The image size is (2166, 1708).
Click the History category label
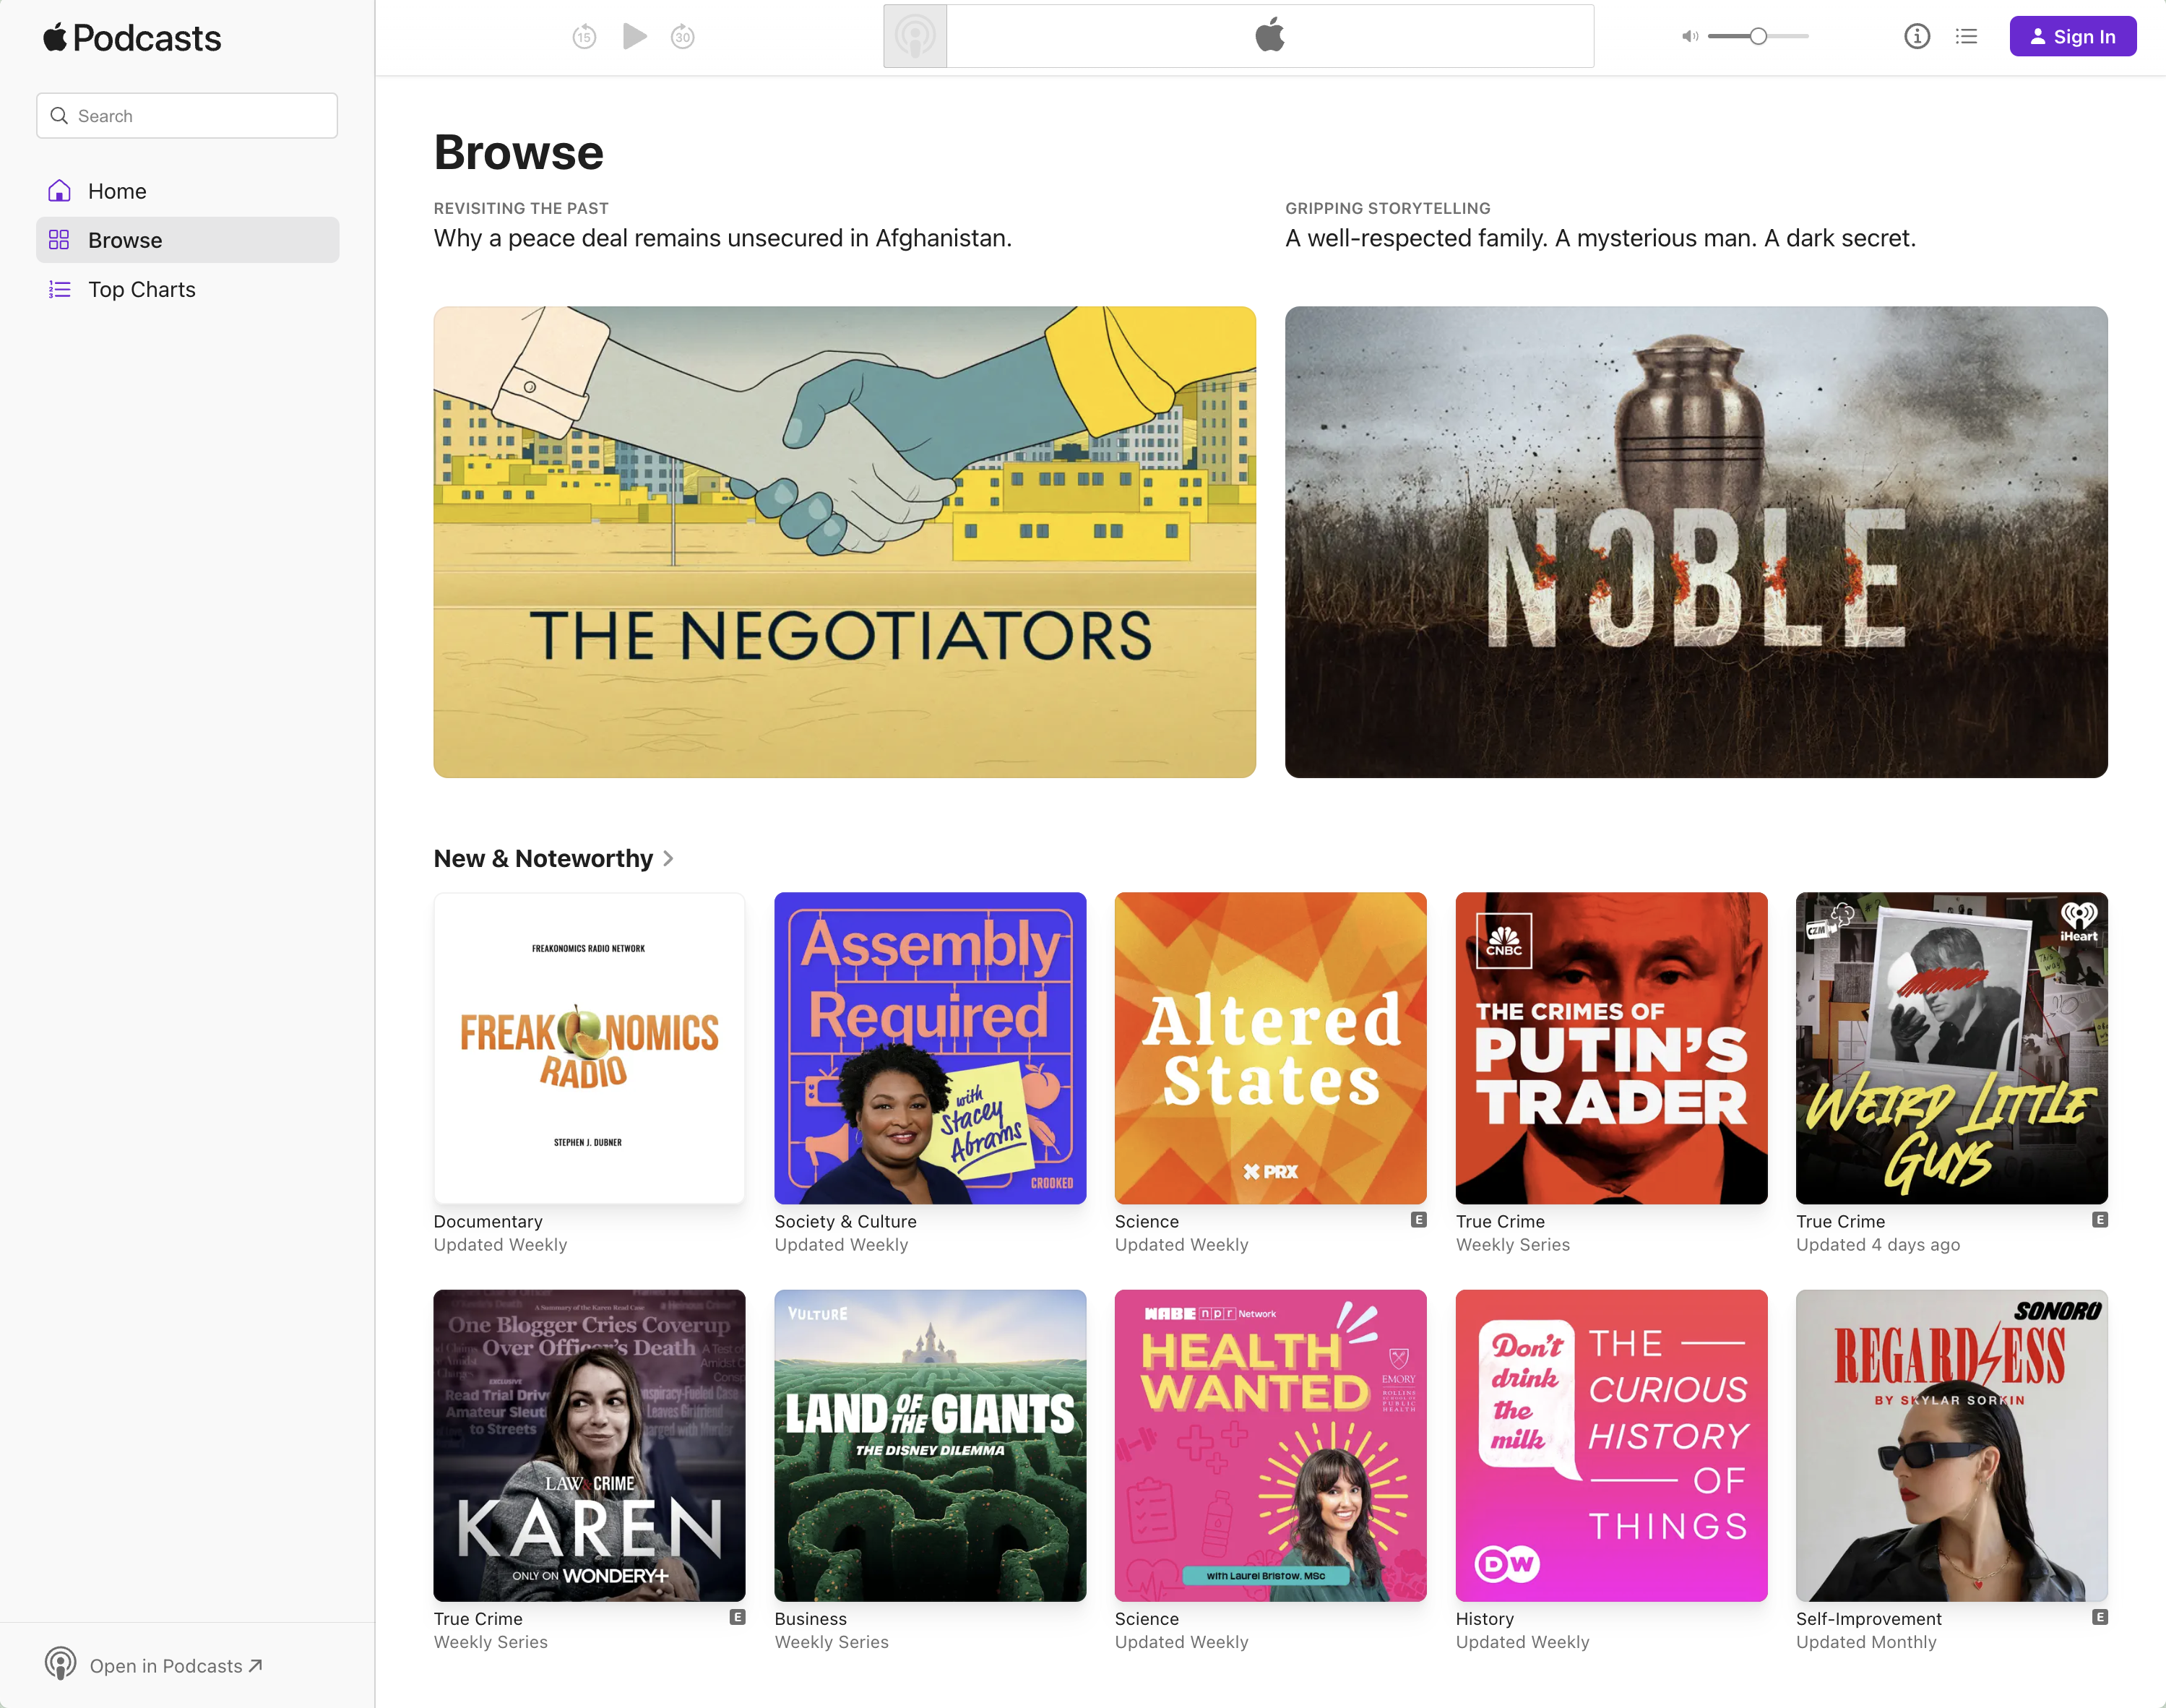click(1484, 1619)
